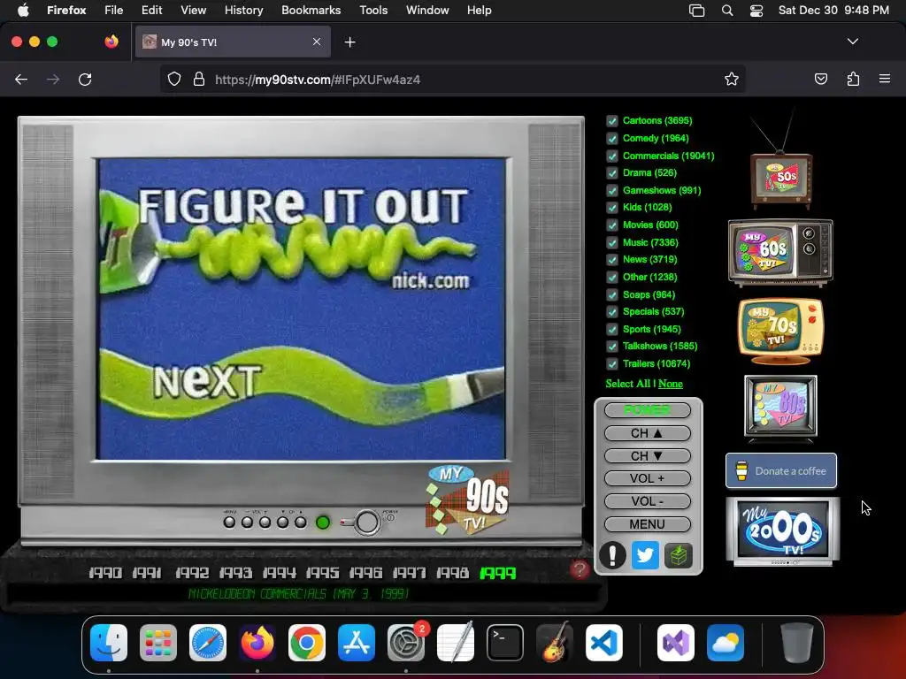Uncheck the Kids (1028) checkbox
Viewport: 906px width, 679px height.
click(x=612, y=207)
